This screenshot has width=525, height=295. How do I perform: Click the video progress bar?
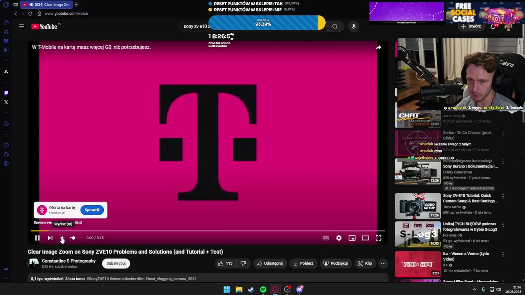[x=208, y=231]
